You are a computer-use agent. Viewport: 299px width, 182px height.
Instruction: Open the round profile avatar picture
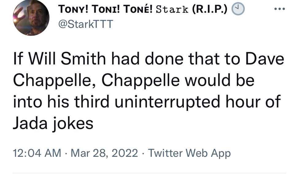coord(31,18)
